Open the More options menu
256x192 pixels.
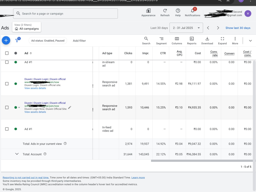click(235, 39)
